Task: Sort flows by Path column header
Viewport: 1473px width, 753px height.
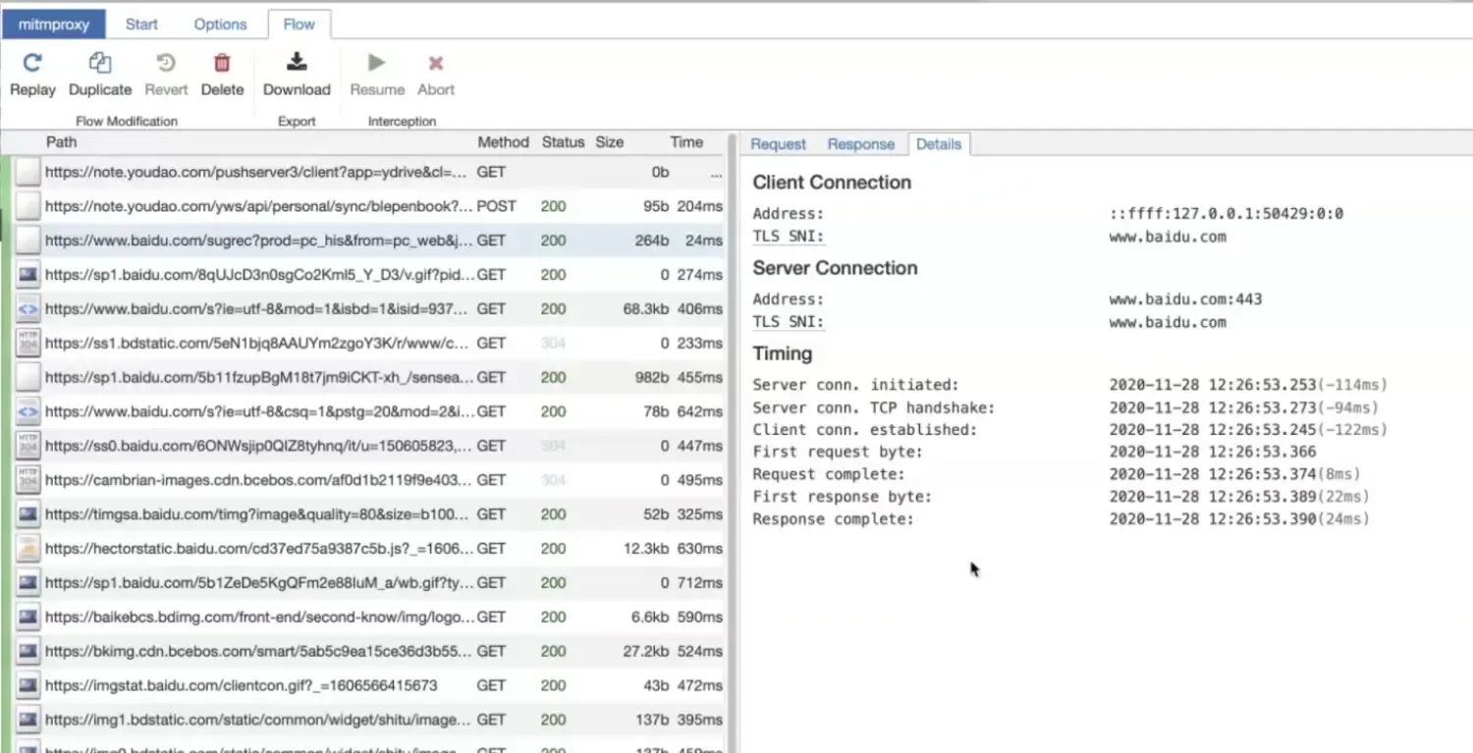Action: (61, 142)
